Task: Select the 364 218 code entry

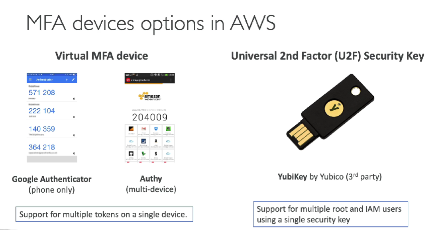Action: [42, 147]
